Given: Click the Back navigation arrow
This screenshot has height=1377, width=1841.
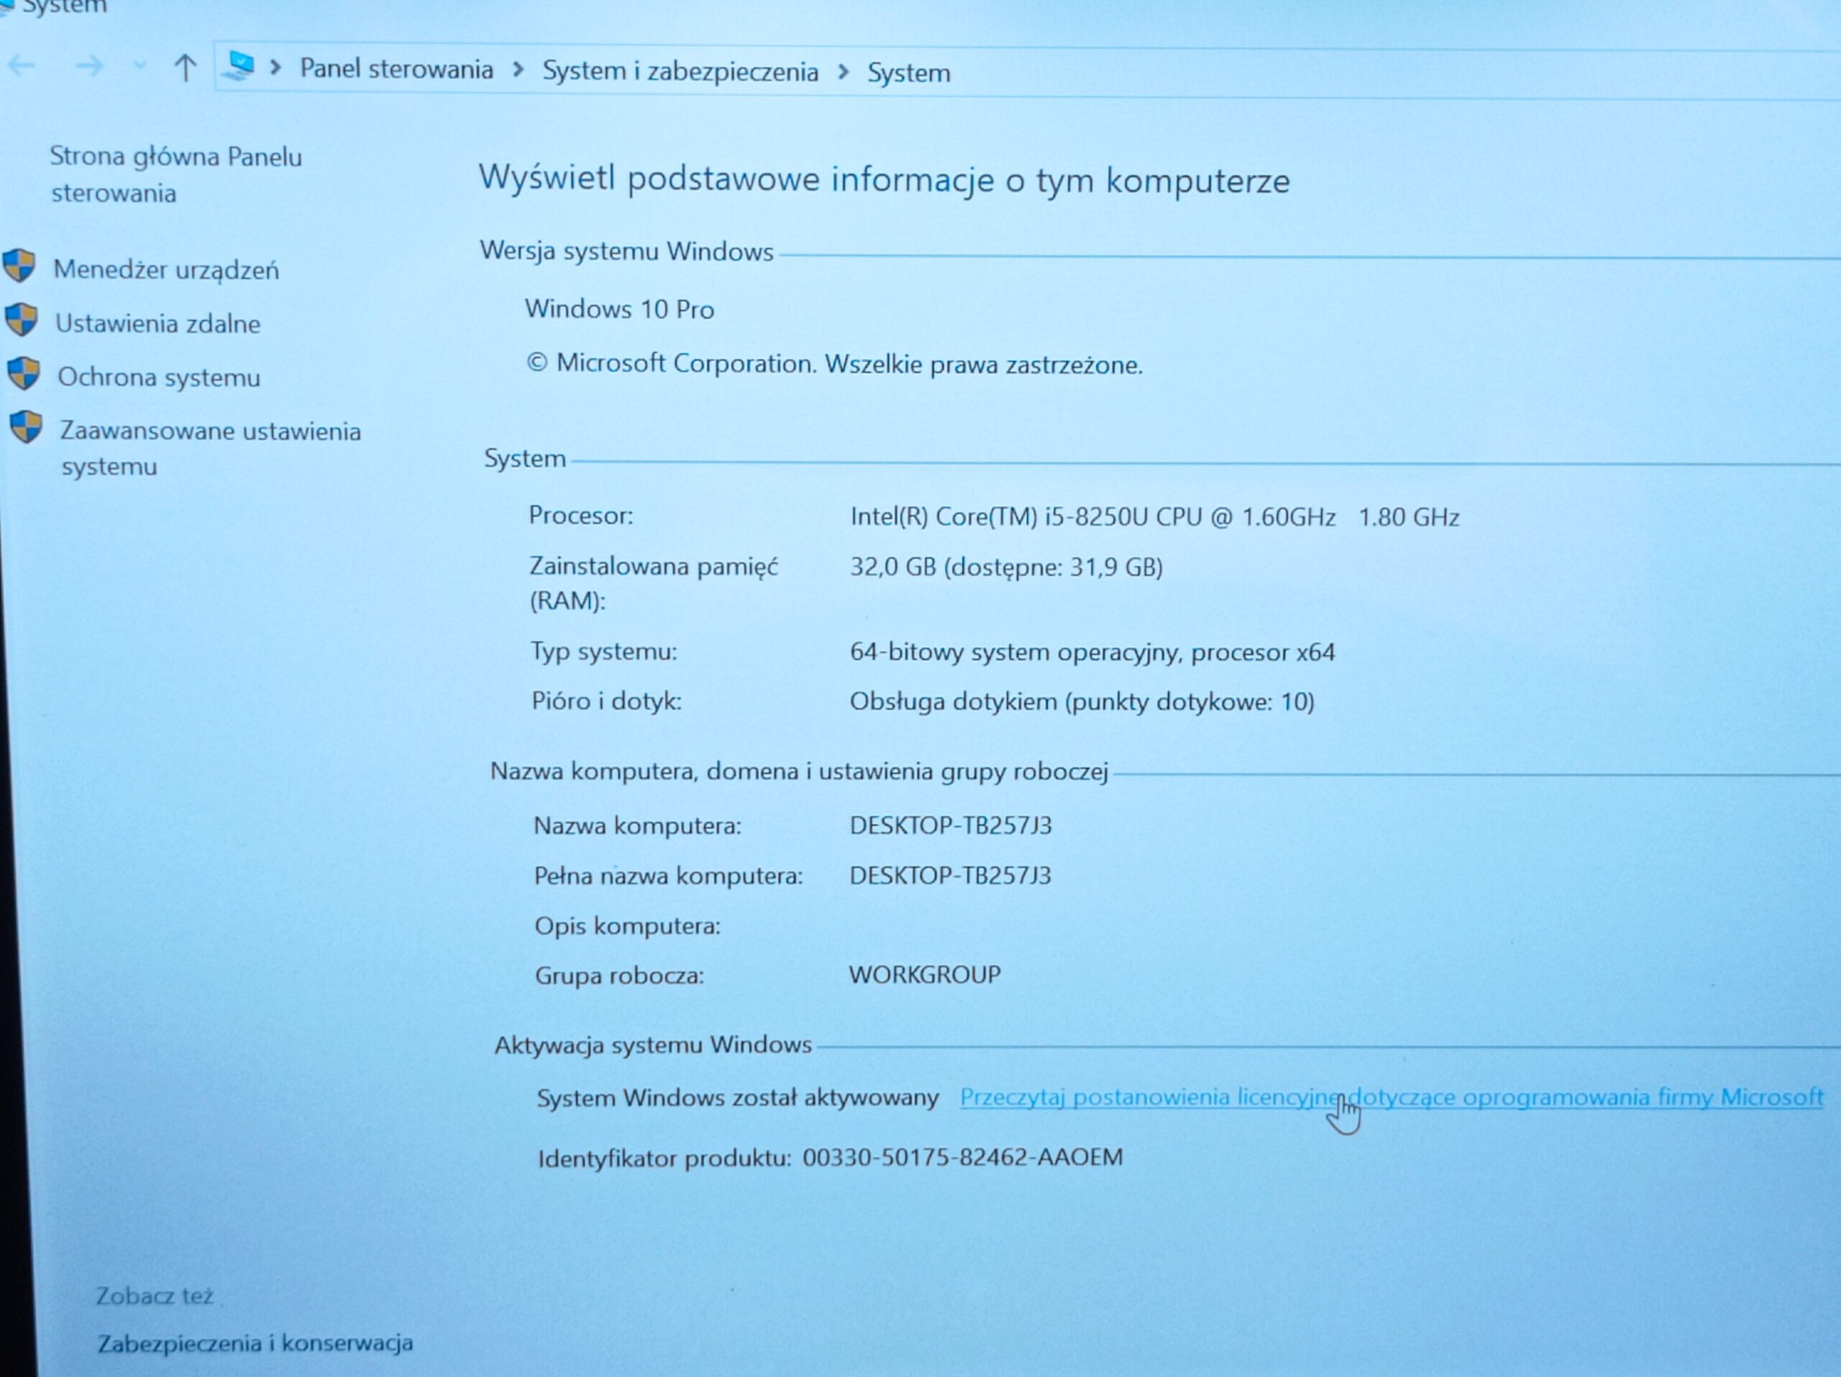Looking at the screenshot, I should click(x=22, y=65).
